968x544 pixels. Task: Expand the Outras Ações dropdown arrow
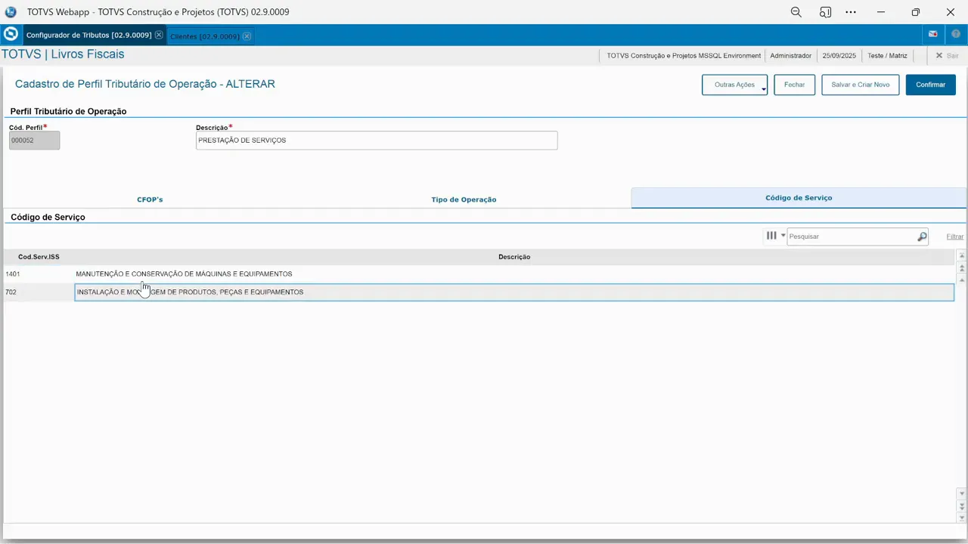coord(763,88)
